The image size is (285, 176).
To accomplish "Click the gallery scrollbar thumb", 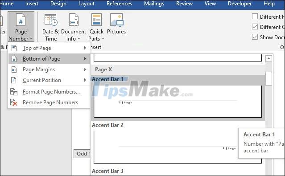I will point(268,79).
